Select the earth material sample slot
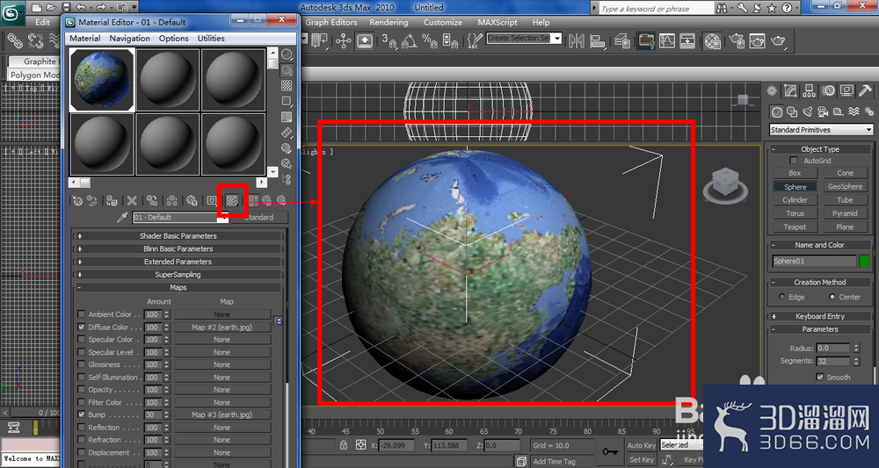 coord(102,80)
